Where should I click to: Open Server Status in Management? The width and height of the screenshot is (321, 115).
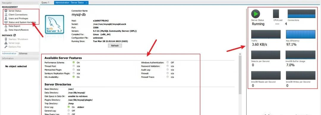tap(15, 11)
